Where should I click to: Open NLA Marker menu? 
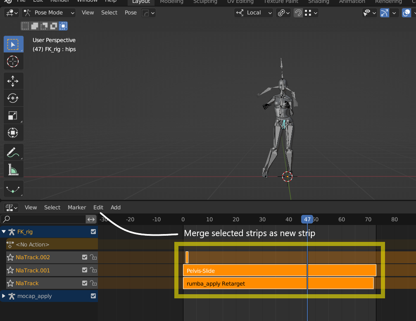click(77, 207)
